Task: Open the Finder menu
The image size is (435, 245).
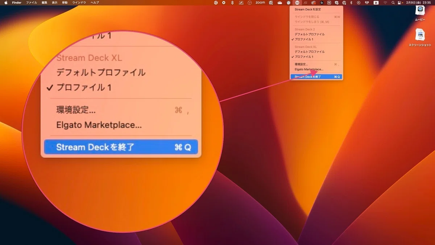Action: pos(17,3)
